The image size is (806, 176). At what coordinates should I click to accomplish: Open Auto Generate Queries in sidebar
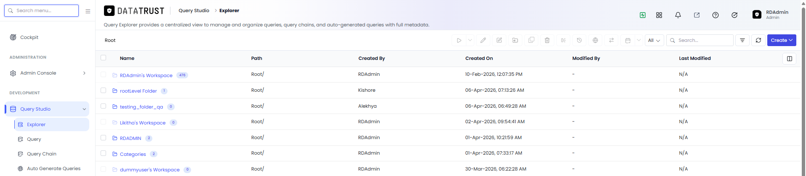53,168
